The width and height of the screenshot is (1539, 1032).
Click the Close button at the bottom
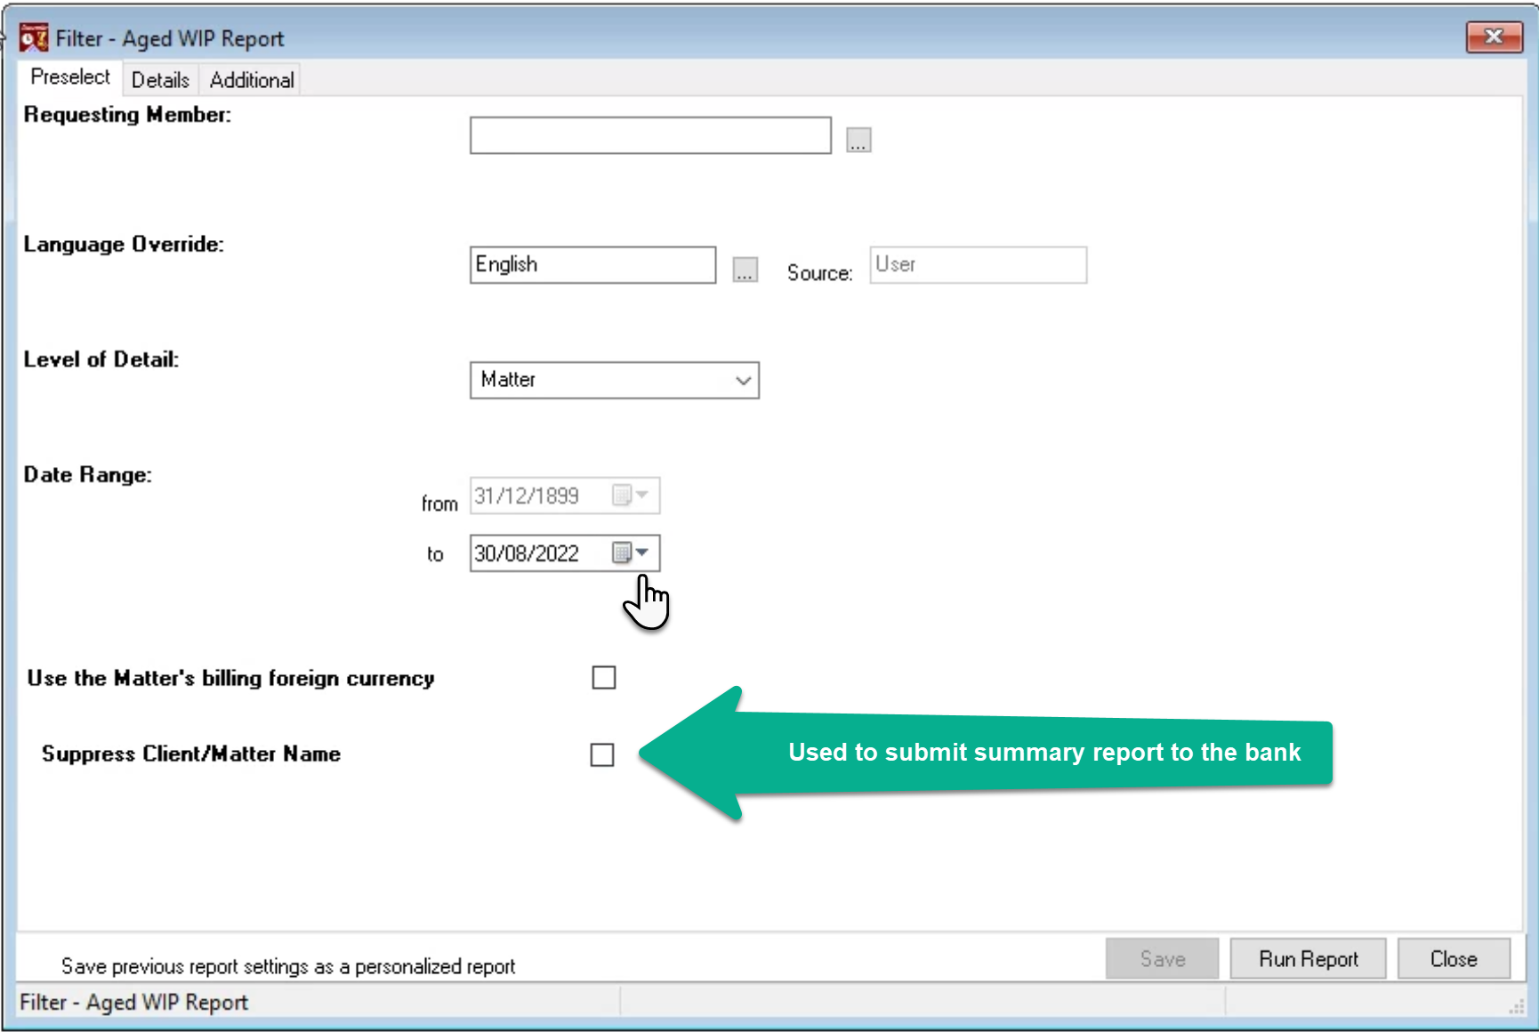coord(1454,959)
